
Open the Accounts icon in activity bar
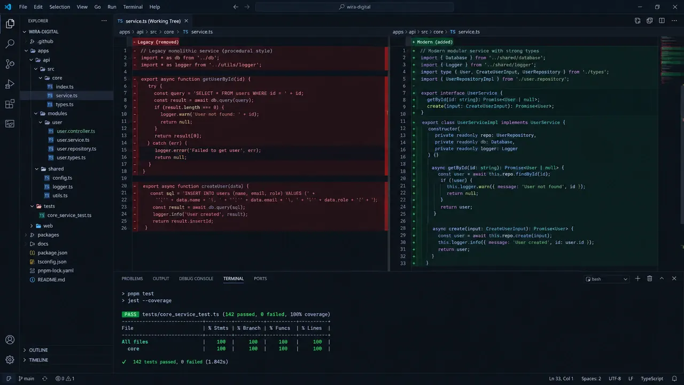pos(10,340)
